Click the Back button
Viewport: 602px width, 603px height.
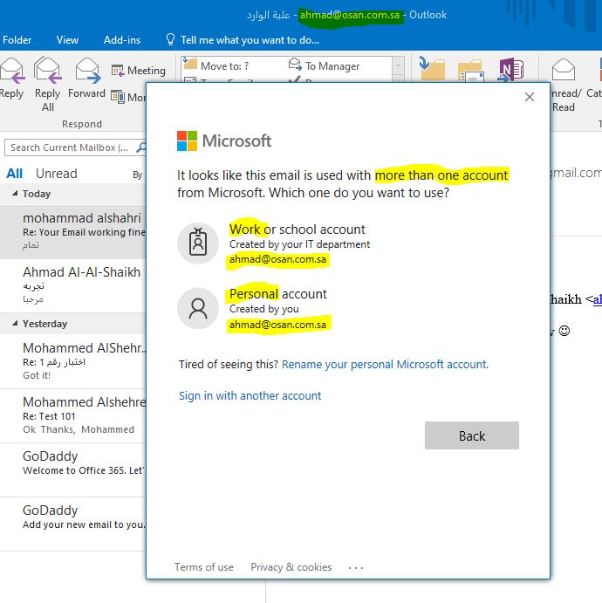pos(472,435)
